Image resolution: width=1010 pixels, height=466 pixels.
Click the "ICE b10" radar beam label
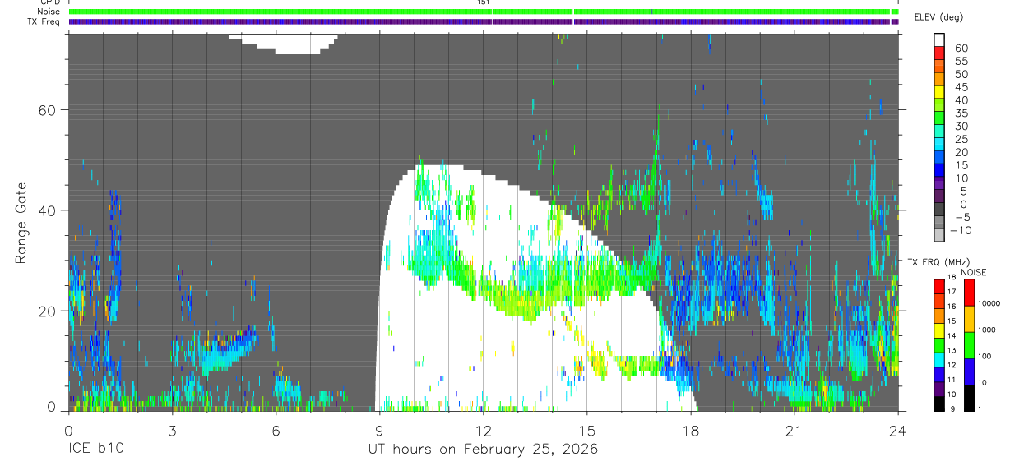(x=95, y=450)
